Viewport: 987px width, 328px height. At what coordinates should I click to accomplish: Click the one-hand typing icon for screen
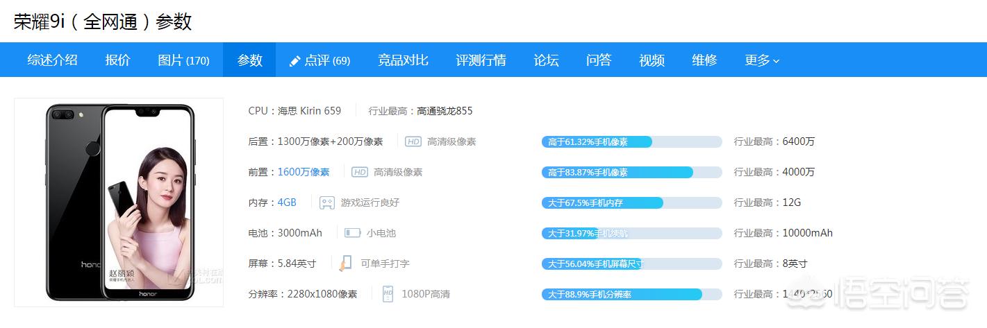(x=345, y=264)
